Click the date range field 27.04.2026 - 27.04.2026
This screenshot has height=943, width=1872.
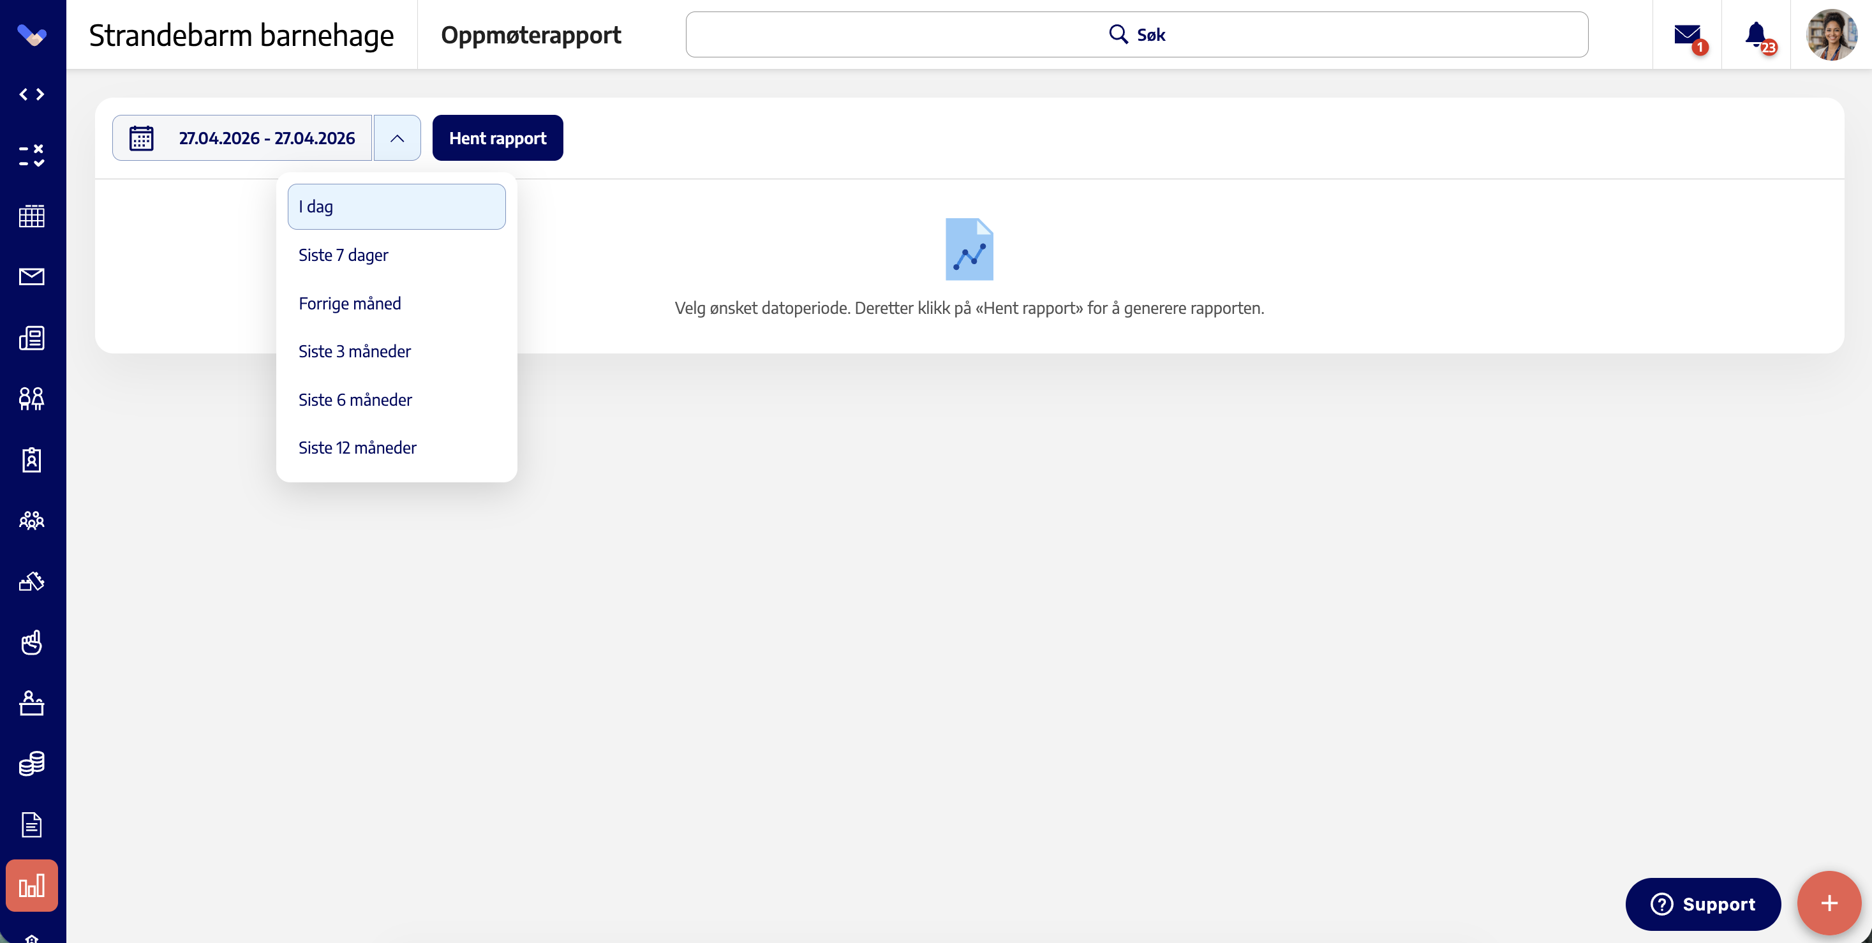click(x=242, y=138)
